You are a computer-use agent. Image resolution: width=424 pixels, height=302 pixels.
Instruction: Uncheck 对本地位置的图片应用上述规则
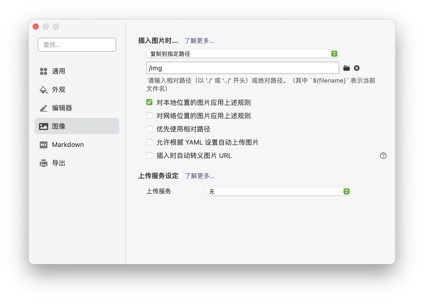click(x=149, y=102)
